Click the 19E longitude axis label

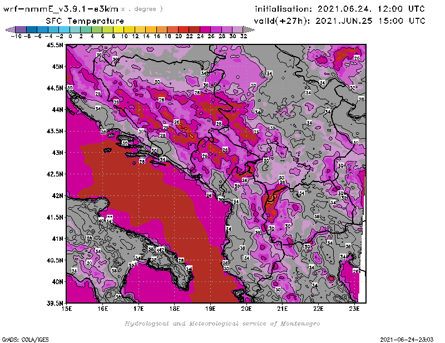tap(211, 308)
